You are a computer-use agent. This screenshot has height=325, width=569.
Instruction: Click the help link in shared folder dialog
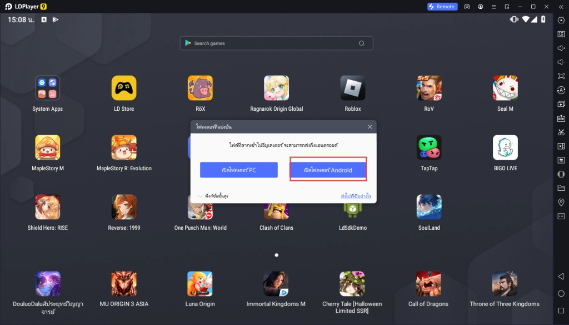(356, 196)
